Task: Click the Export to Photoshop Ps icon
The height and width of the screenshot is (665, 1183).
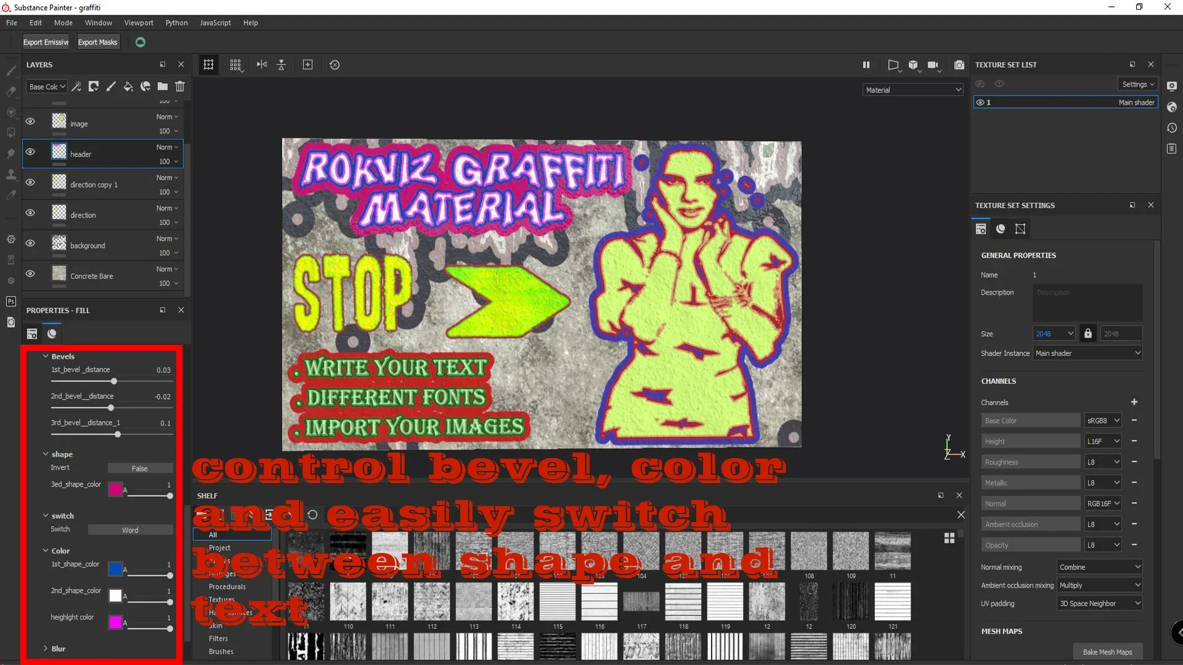Action: (11, 301)
